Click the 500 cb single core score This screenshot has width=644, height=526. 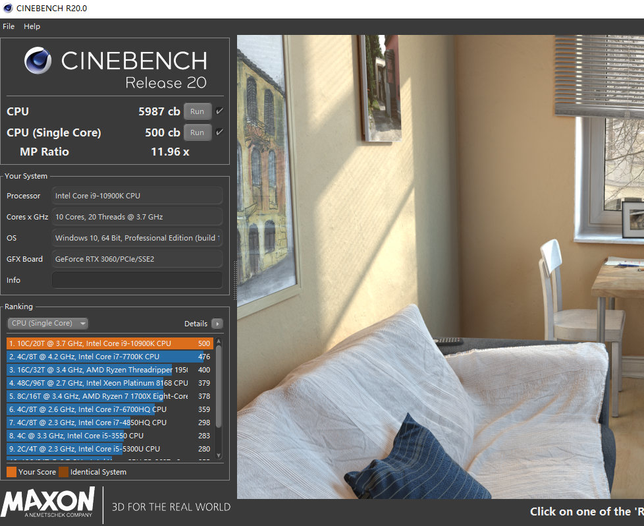[162, 132]
